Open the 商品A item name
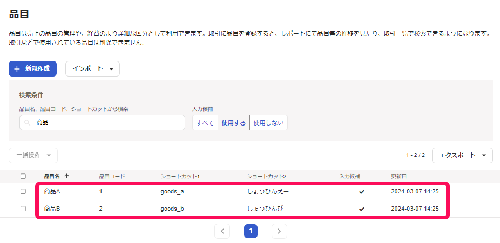Image resolution: width=500 pixels, height=243 pixels. point(52,191)
